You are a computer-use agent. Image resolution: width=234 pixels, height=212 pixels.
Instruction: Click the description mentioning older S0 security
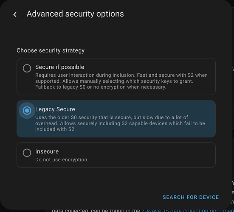(120, 123)
